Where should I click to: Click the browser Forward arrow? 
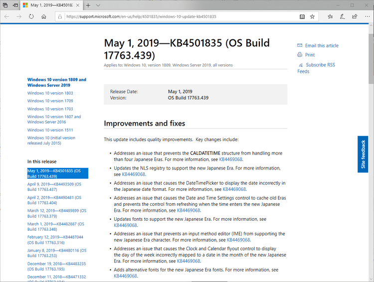click(19, 16)
